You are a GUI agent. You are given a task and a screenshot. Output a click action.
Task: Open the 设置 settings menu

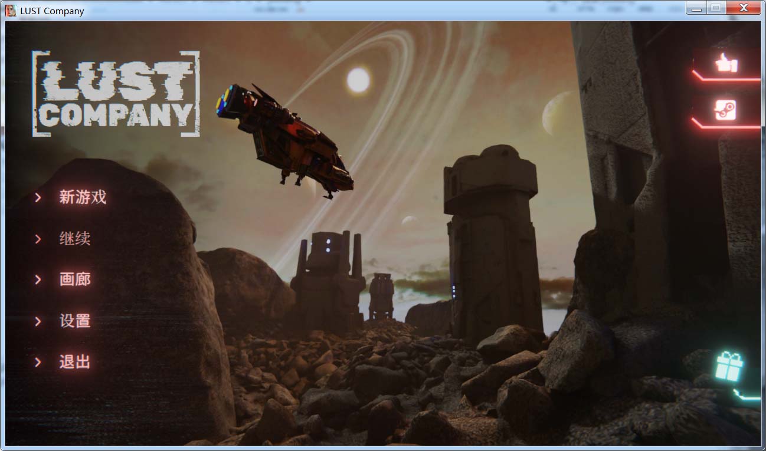(x=75, y=321)
